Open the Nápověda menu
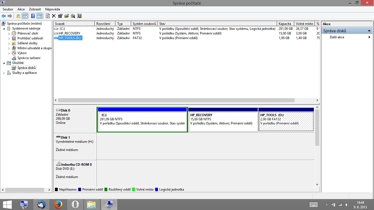Viewport: 374px width, 210px height. click(x=53, y=9)
